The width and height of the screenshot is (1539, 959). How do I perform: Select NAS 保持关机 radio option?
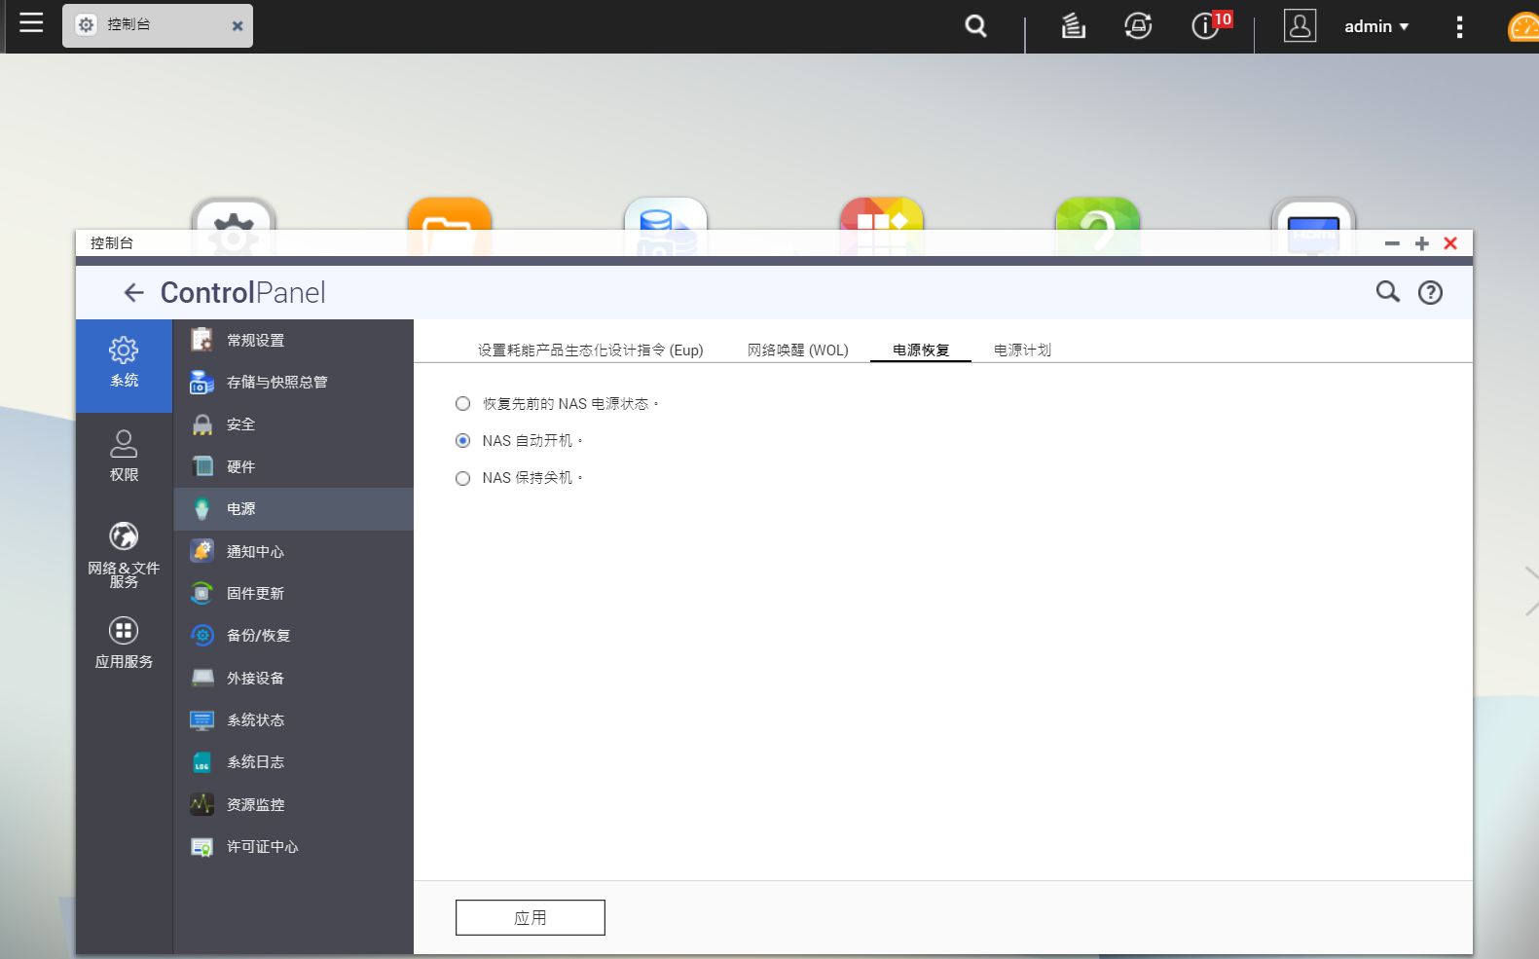click(x=463, y=478)
